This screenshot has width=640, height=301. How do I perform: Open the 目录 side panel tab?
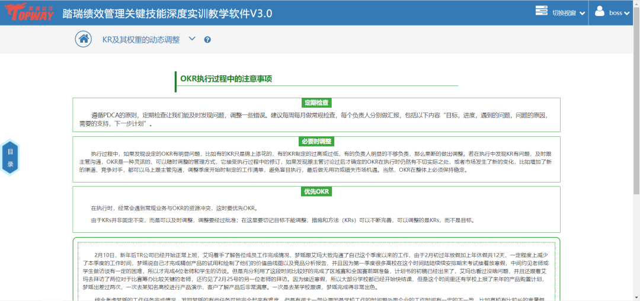pos(10,158)
